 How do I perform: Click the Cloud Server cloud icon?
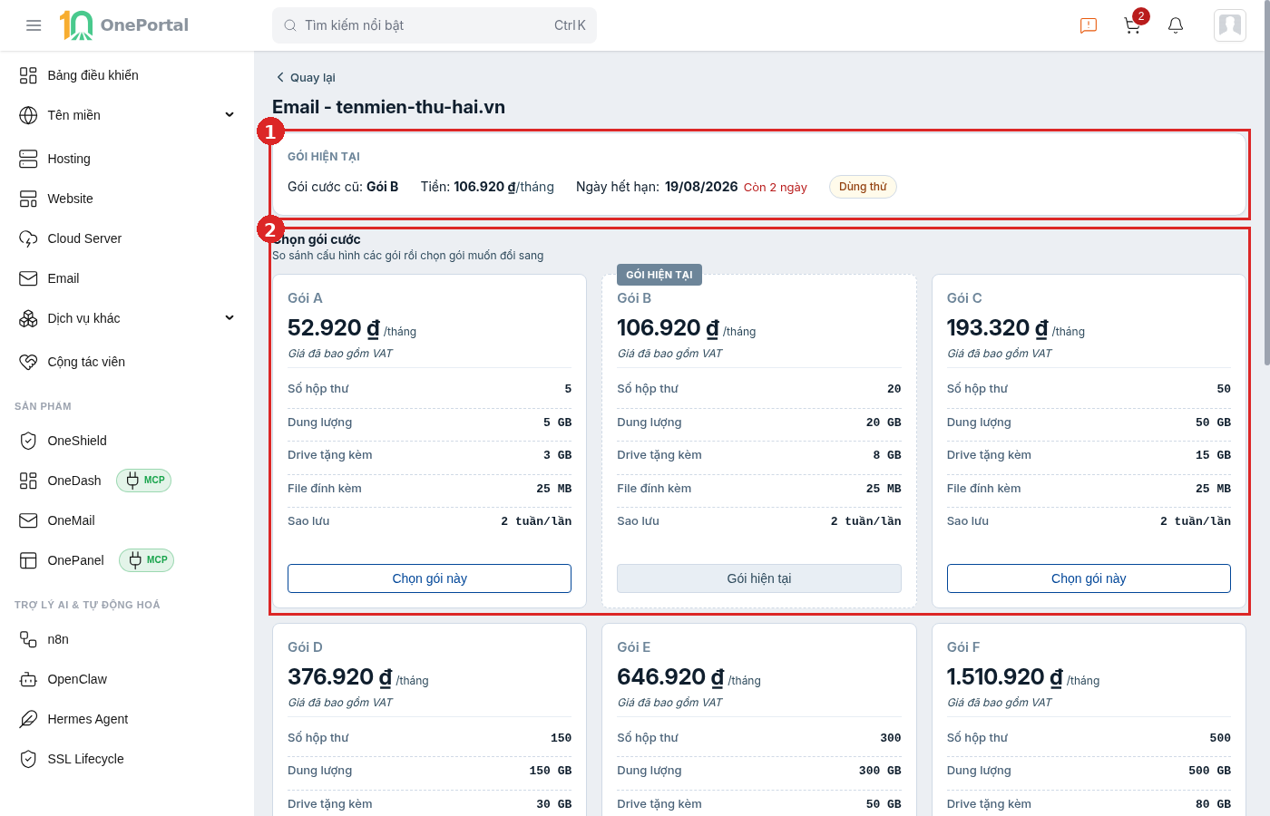[x=28, y=238]
